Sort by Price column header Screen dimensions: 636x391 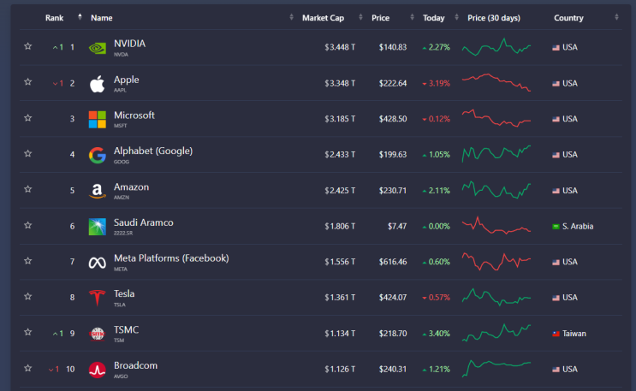[x=381, y=18]
